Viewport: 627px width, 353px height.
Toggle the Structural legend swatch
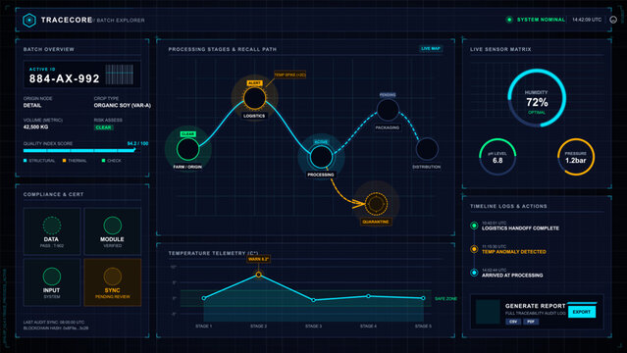[x=26, y=161]
